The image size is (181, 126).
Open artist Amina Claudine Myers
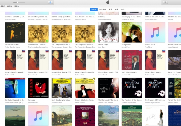[x=12, y=47]
